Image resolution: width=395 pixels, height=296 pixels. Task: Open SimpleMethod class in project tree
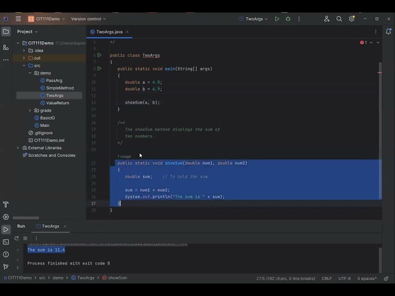[57, 88]
